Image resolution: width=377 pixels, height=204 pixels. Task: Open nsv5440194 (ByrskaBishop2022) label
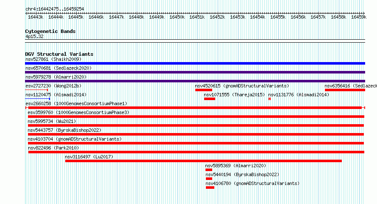pos(242,174)
